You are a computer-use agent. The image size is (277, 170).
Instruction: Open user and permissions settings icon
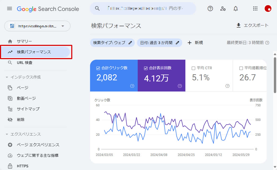point(223,9)
